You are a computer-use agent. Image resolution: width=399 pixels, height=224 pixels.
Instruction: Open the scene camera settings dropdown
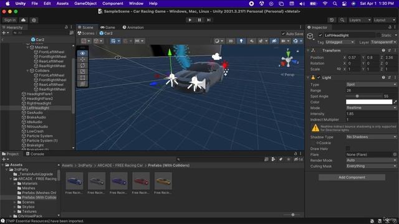(x=286, y=41)
